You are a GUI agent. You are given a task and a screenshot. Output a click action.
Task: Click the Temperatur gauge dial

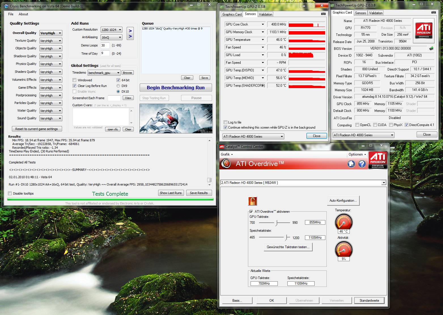coord(344,222)
